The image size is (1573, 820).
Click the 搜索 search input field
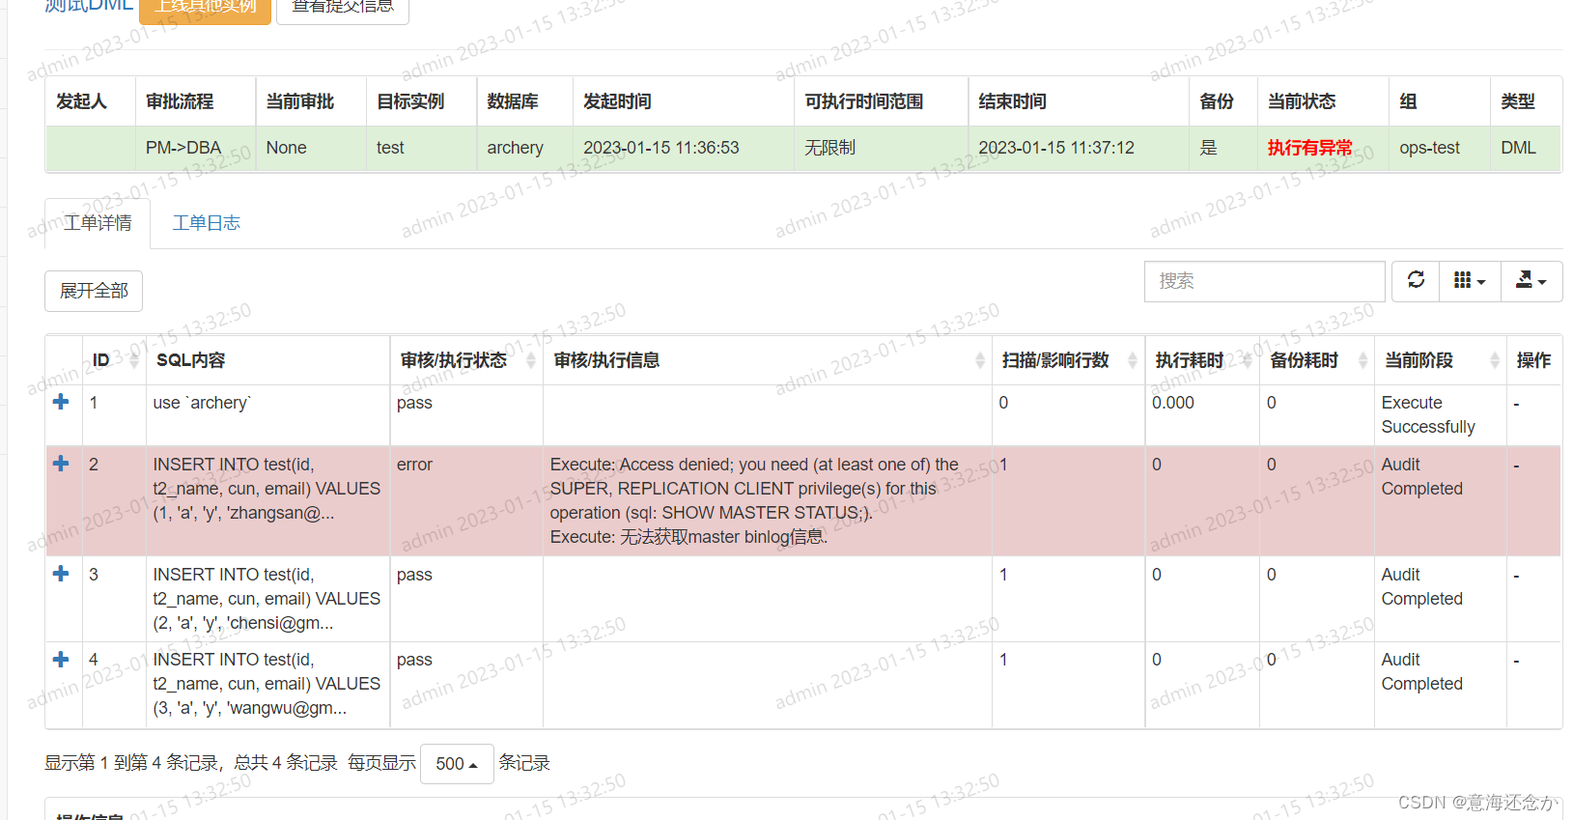1265,281
